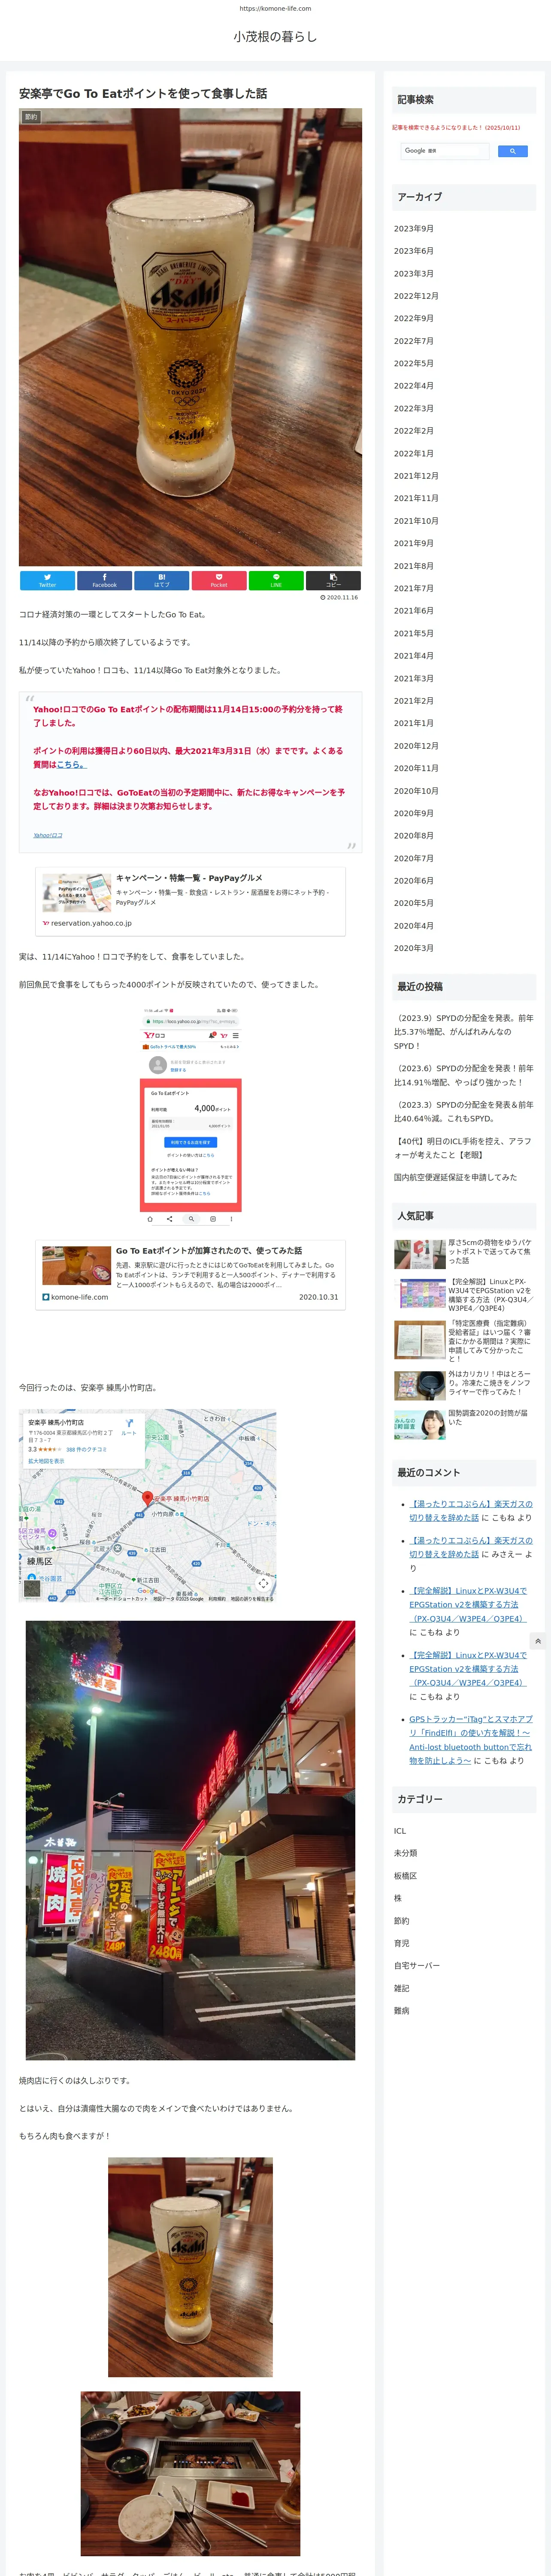Click the Google search magnifier button
Viewport: 551px width, 2576px height.
tap(512, 151)
